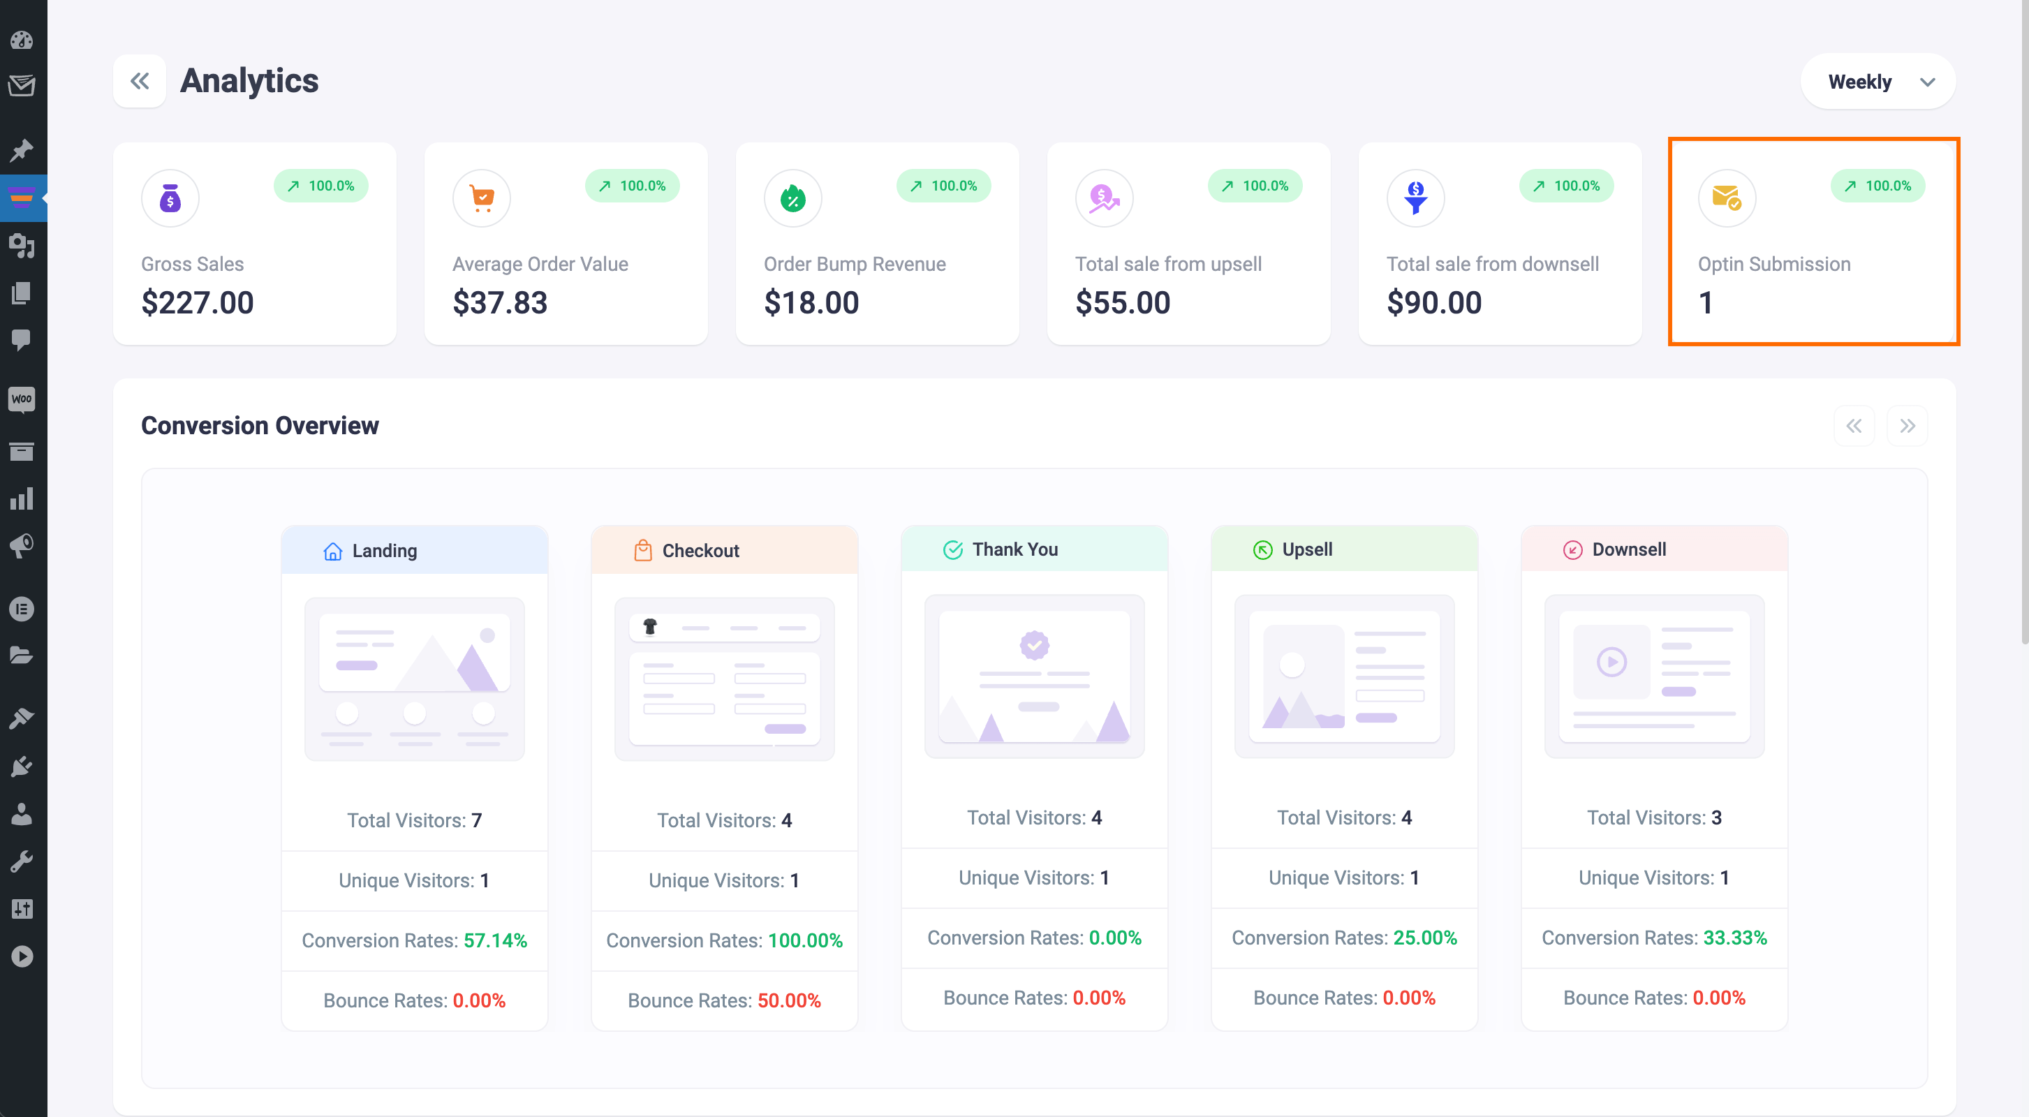Click the upsell sale dollar-arrow icon

1105,198
